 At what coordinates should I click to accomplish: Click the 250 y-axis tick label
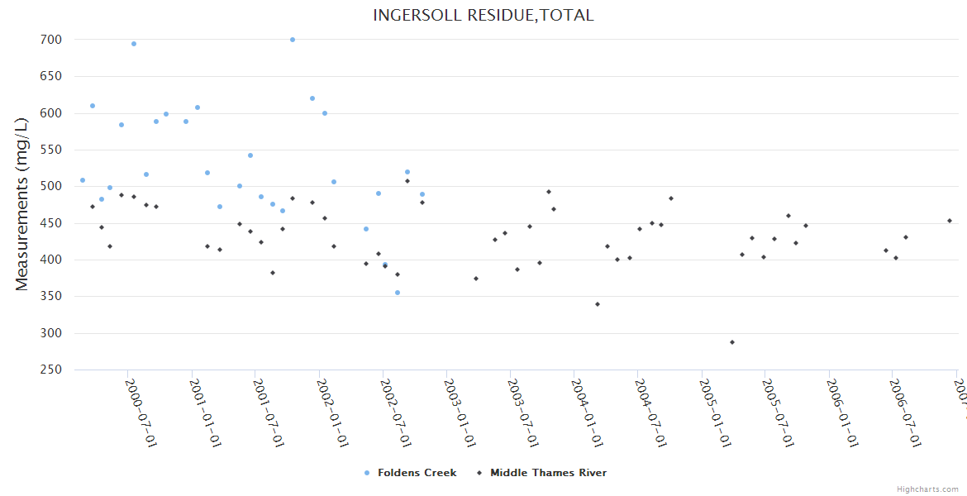[51, 370]
